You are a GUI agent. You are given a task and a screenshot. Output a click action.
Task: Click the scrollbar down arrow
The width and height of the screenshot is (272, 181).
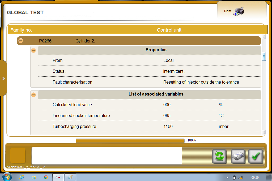coord(264,132)
